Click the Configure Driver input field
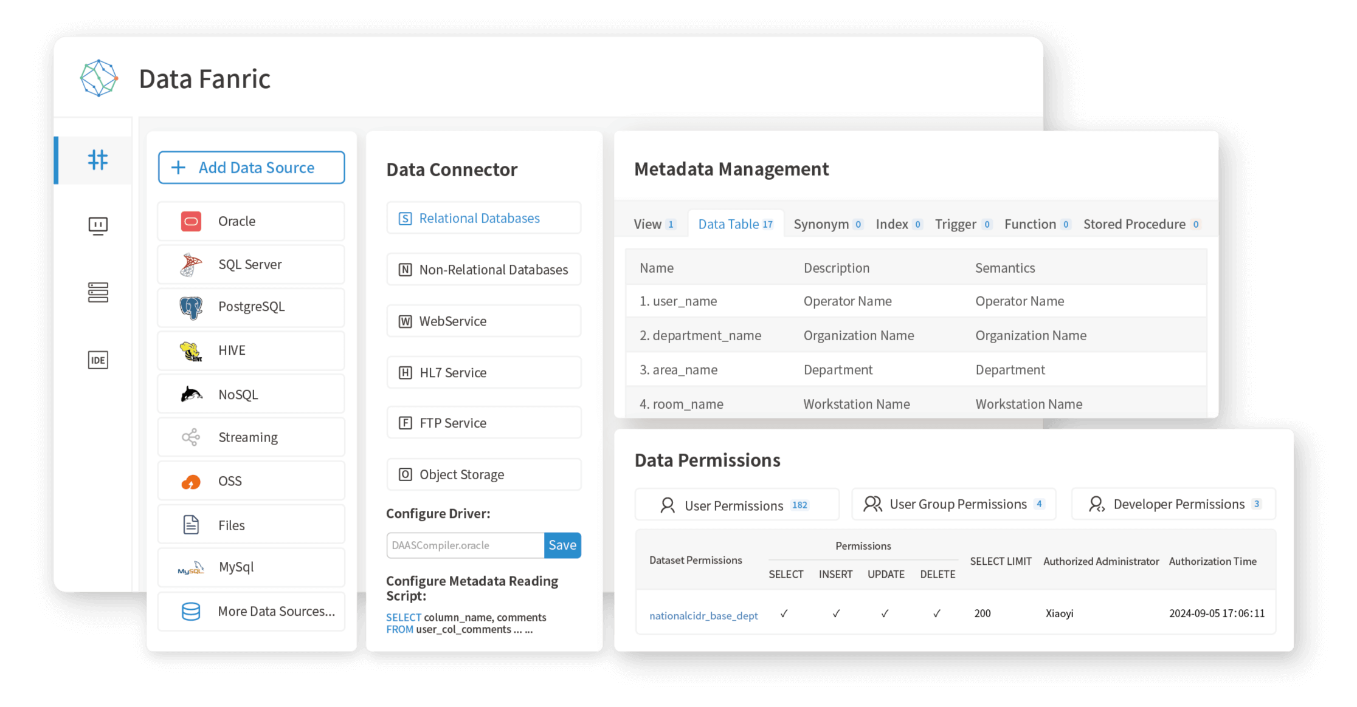The image size is (1357, 707). 465,545
